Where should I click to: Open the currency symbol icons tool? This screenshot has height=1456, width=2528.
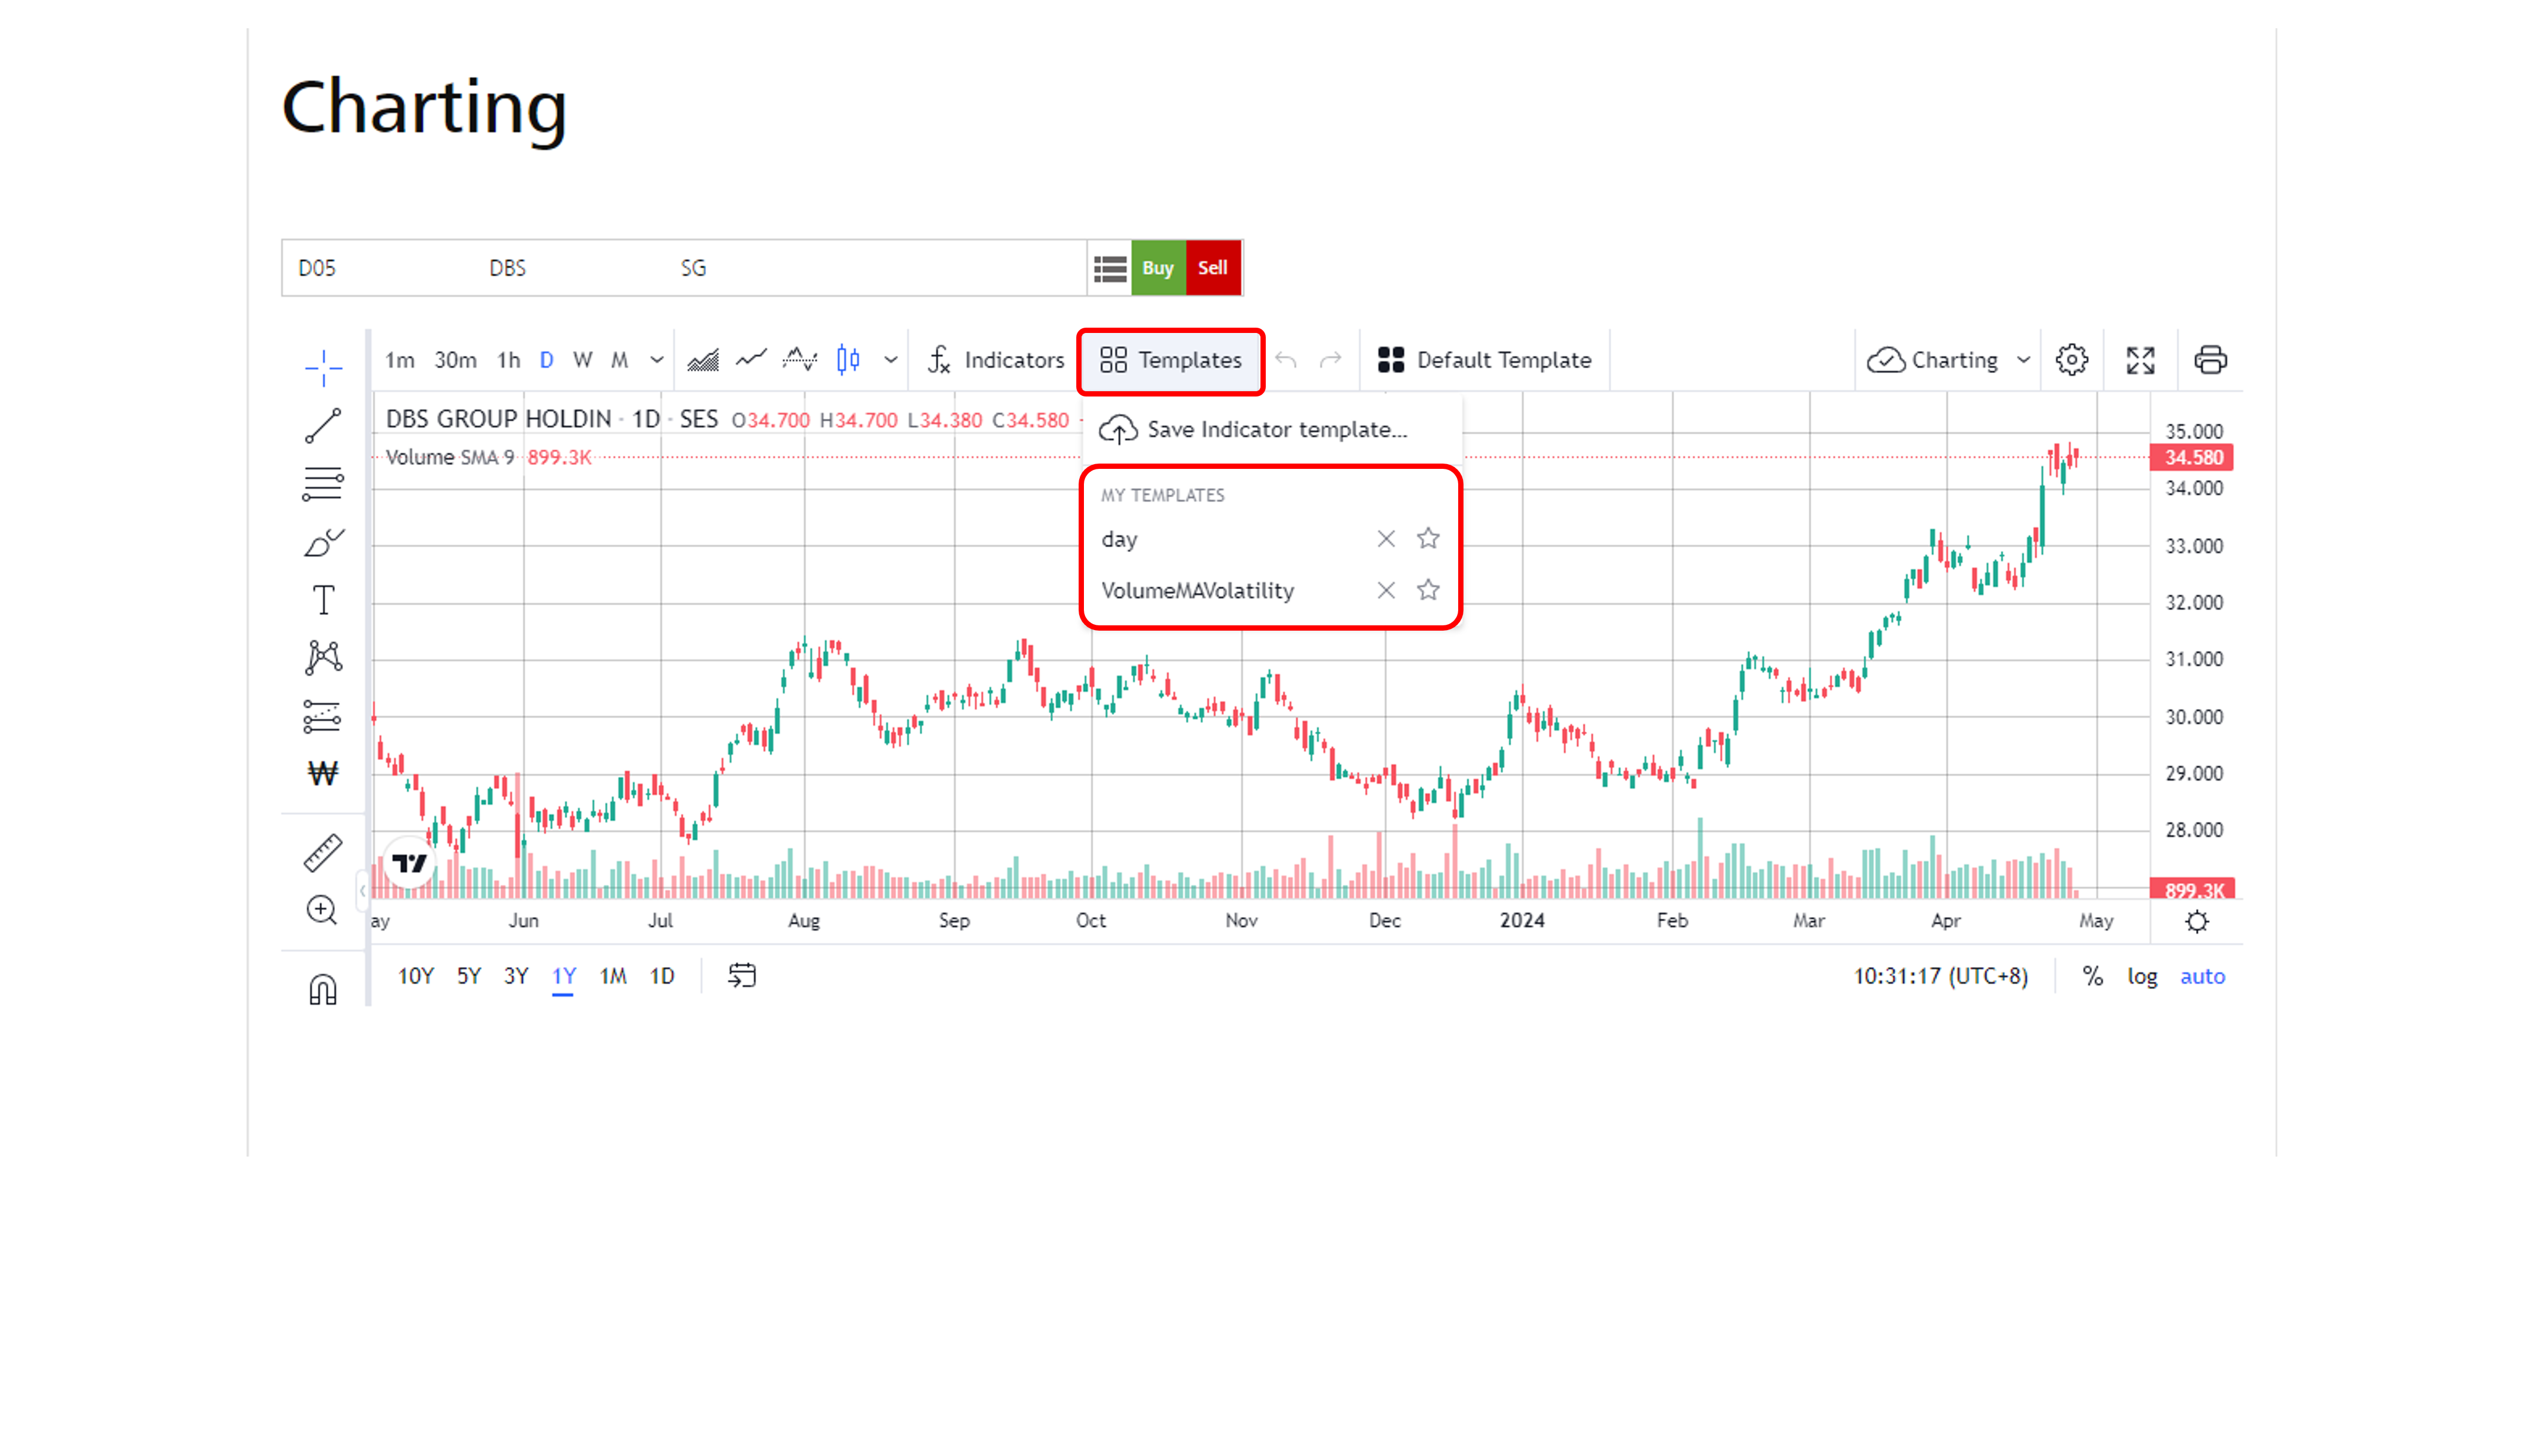point(323,773)
